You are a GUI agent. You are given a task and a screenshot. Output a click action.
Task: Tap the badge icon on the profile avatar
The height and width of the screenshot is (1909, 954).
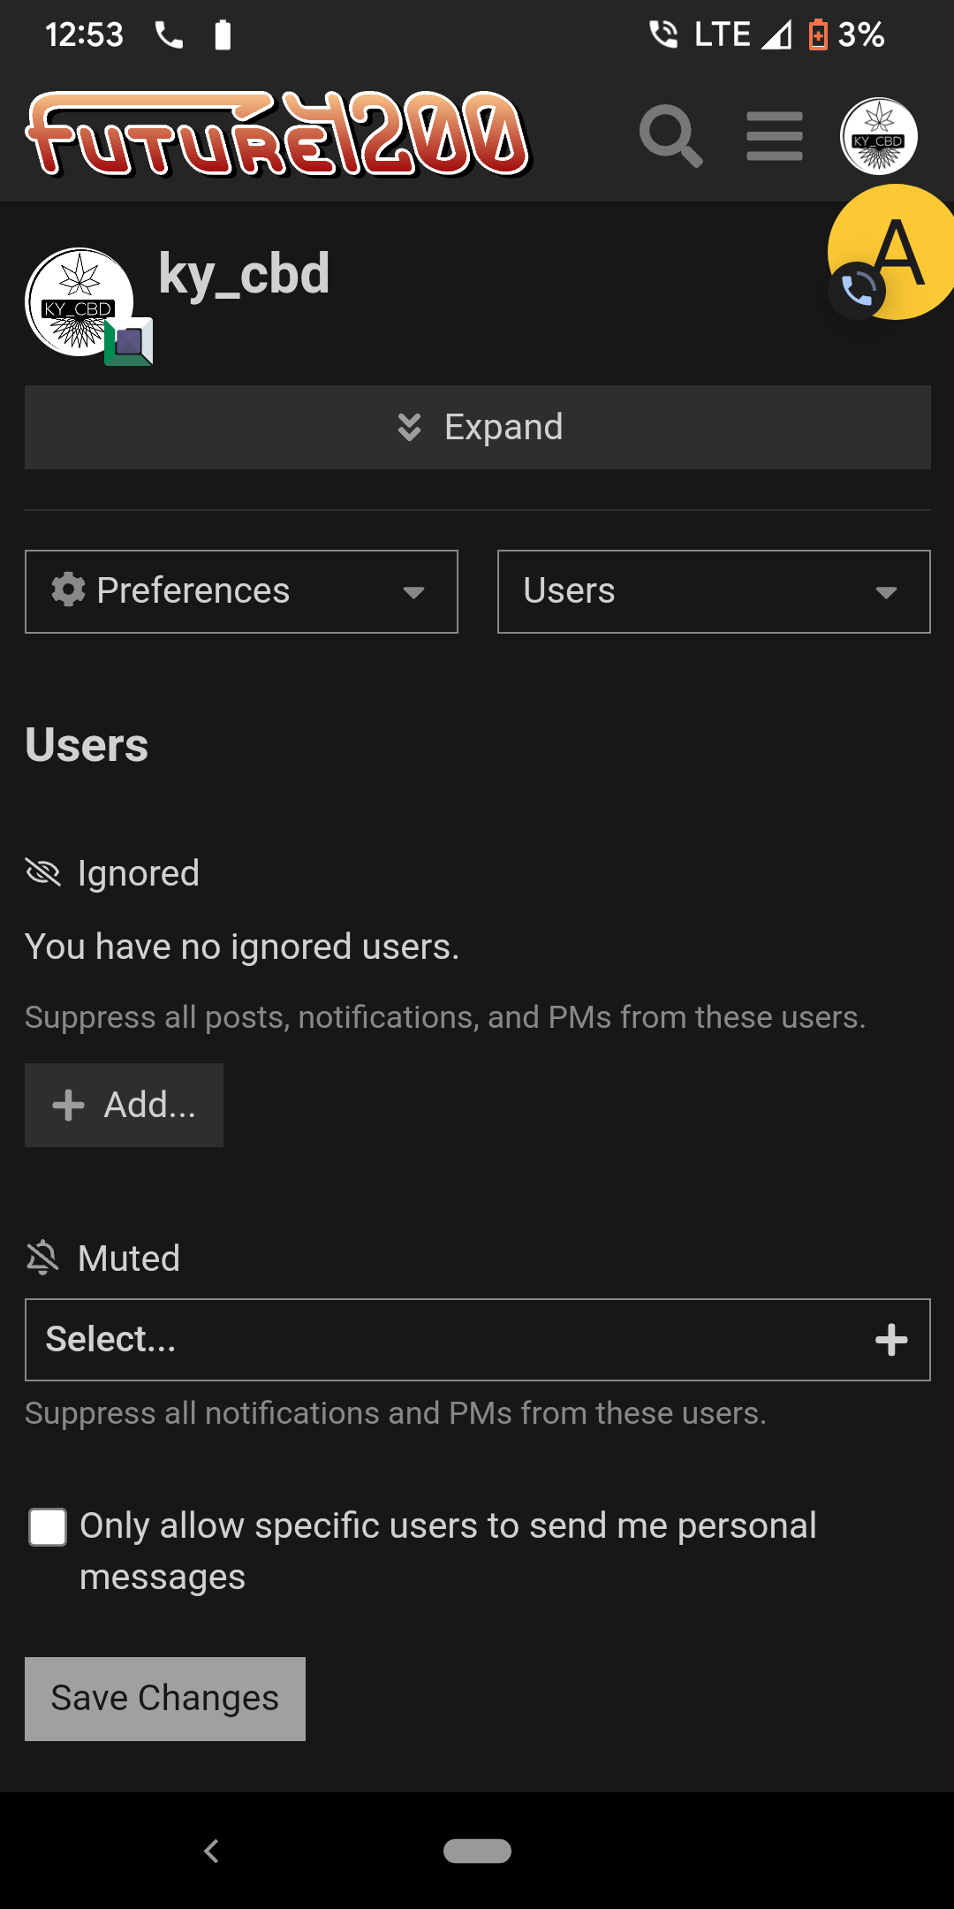pos(129,342)
